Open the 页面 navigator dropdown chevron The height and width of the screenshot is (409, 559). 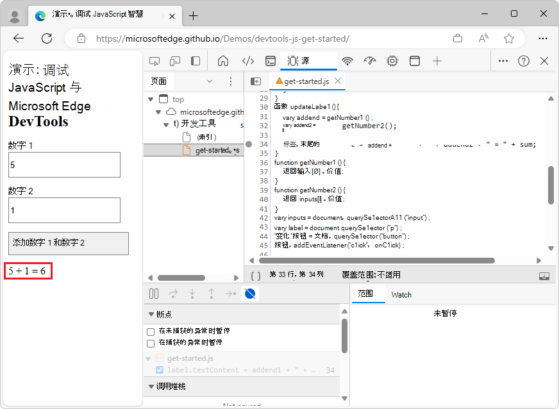[x=210, y=81]
